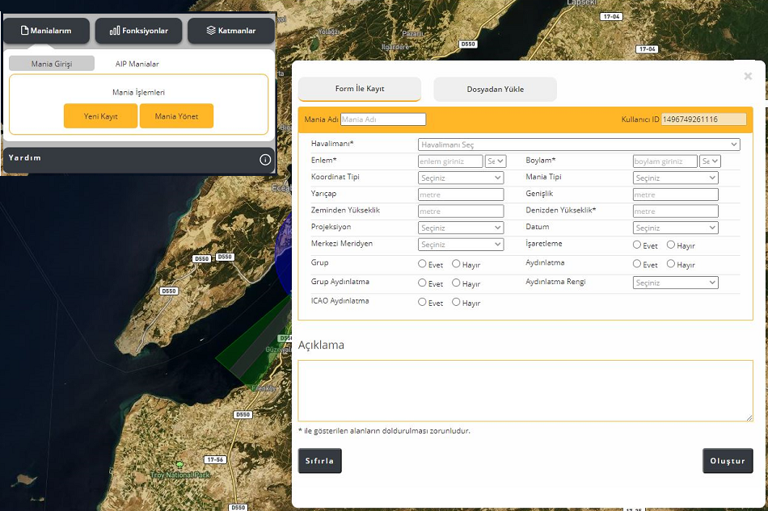768x511 pixels.
Task: Click into the Mania Adı input field
Action: point(383,119)
